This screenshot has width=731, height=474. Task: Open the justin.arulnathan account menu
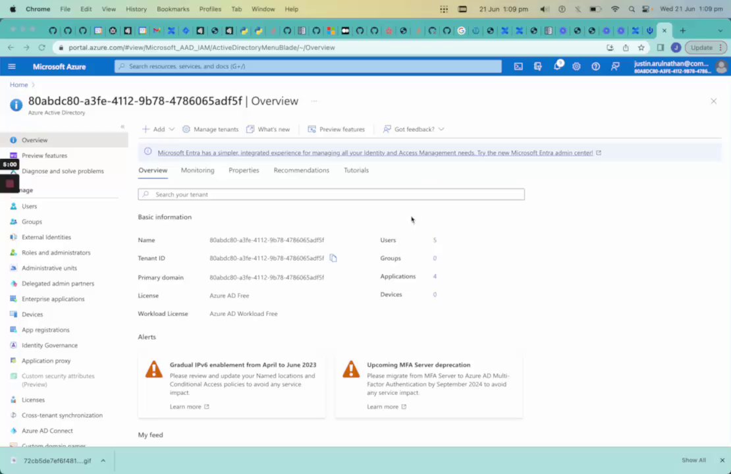coord(680,66)
